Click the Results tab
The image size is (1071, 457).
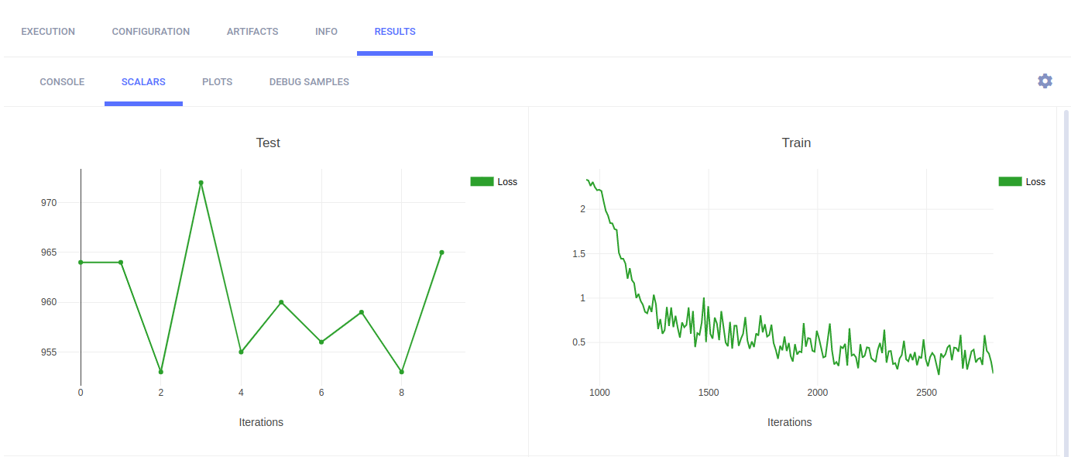[394, 32]
